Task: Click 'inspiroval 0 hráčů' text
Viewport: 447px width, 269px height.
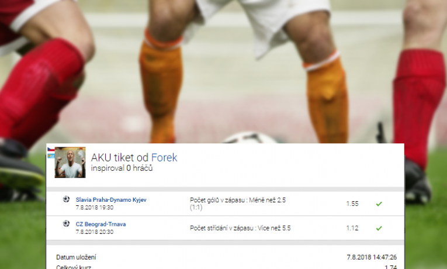Action: click(122, 168)
